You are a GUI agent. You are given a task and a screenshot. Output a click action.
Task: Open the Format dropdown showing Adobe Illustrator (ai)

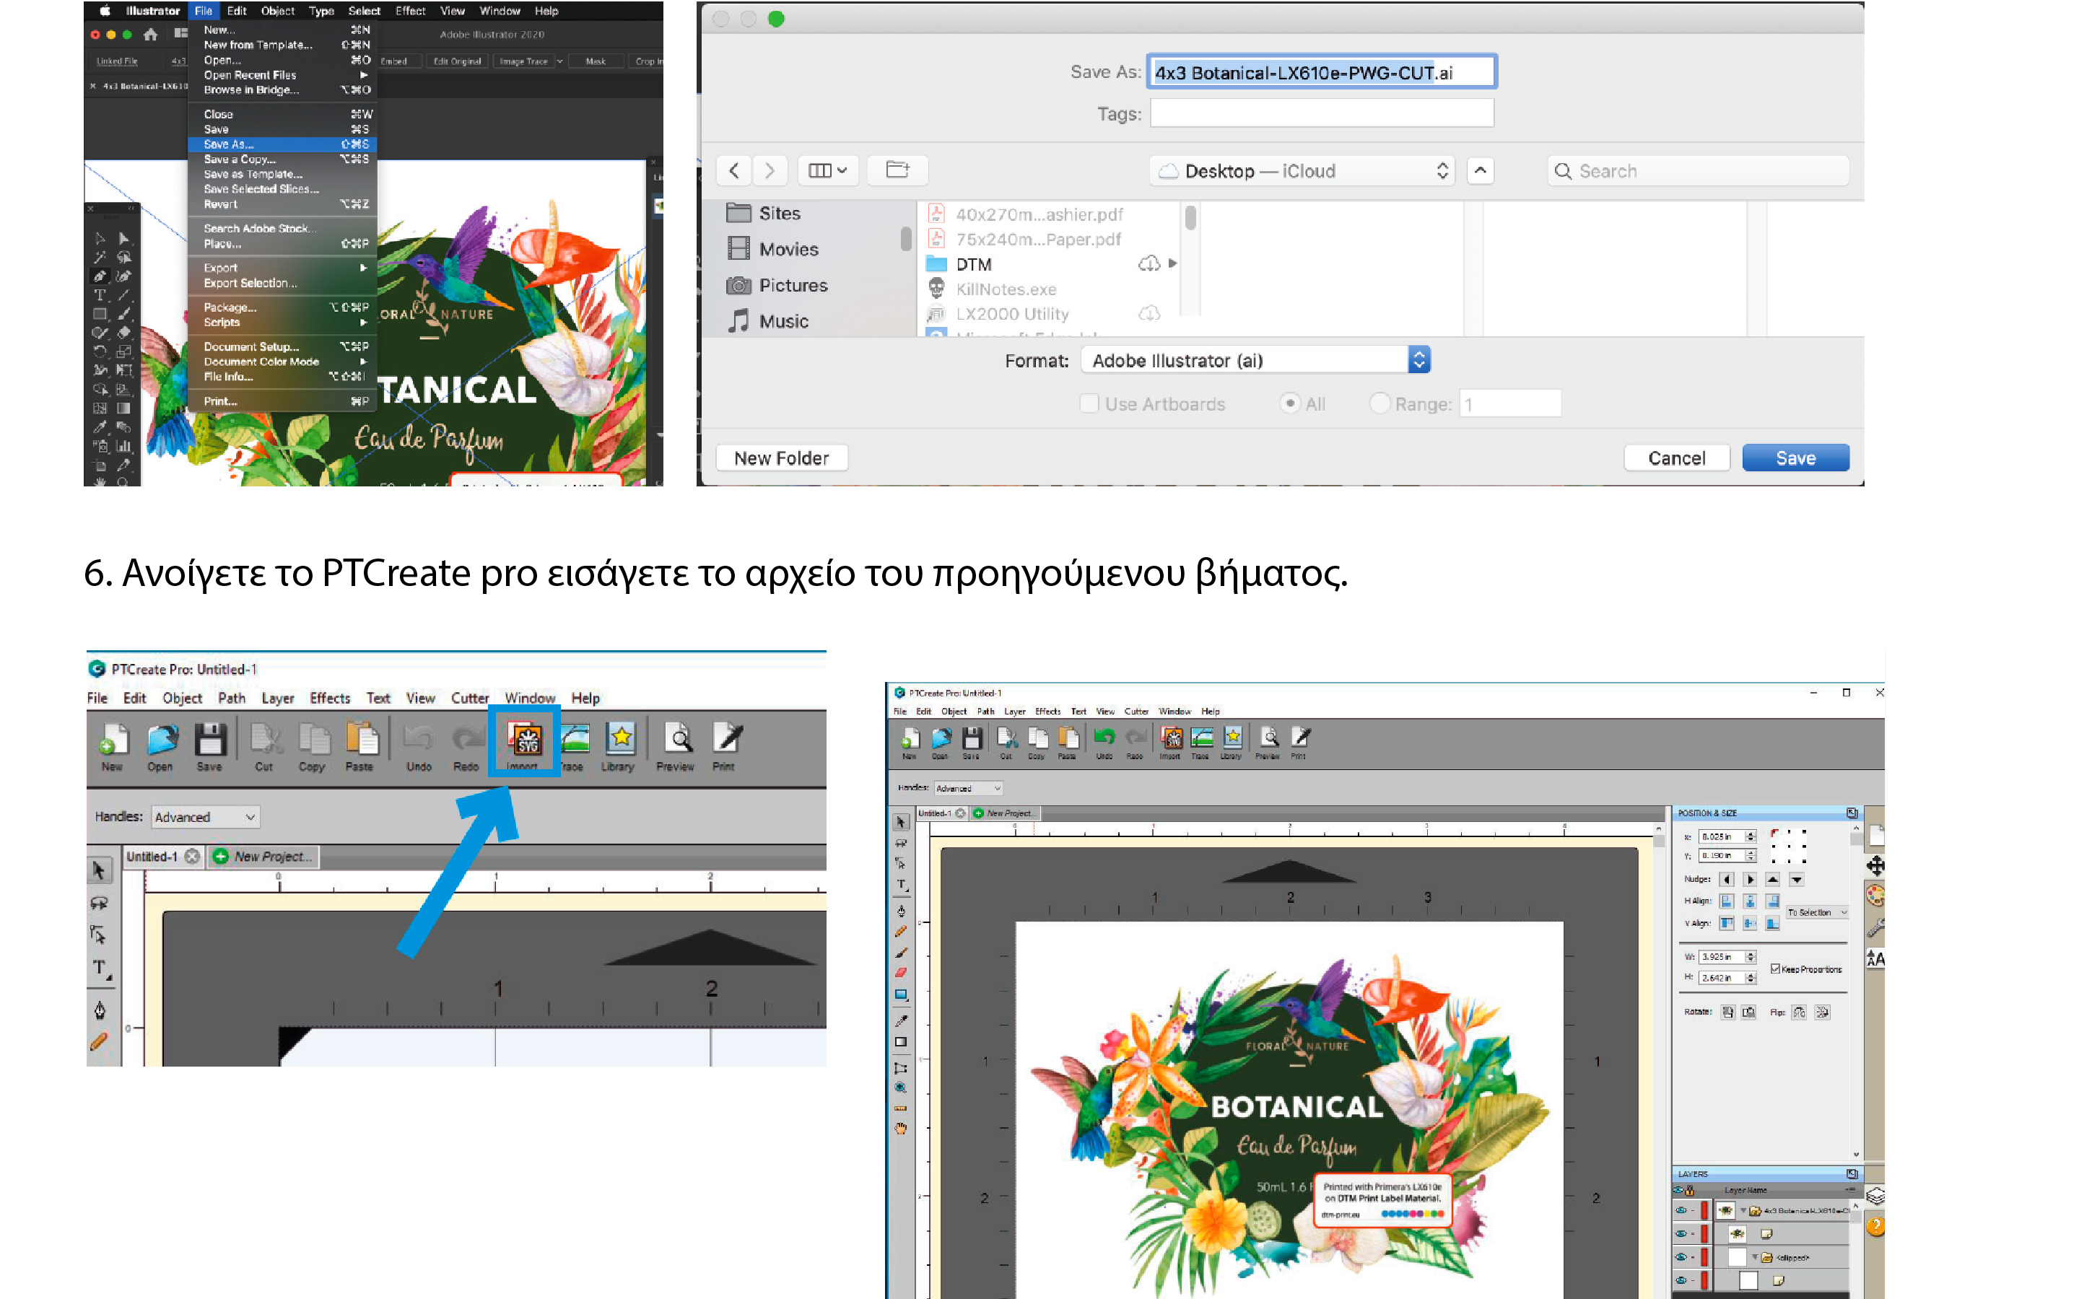(1255, 360)
